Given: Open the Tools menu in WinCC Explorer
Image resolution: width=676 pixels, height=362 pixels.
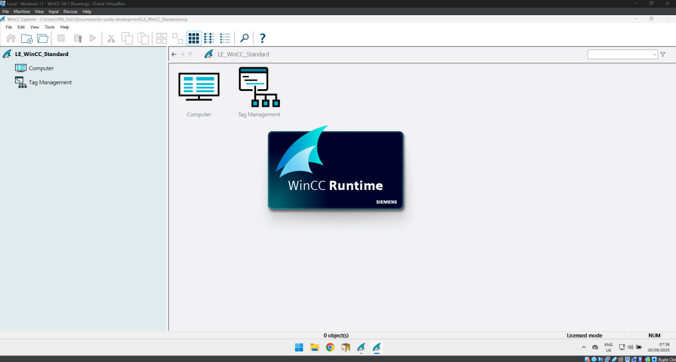Looking at the screenshot, I should (x=50, y=27).
